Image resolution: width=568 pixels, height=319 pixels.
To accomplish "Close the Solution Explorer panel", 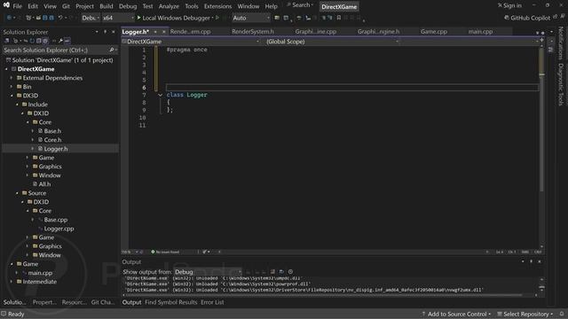I will [x=114, y=32].
